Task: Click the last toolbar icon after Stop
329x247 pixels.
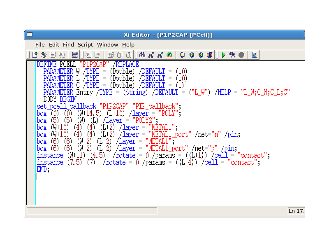Action: 255,55
